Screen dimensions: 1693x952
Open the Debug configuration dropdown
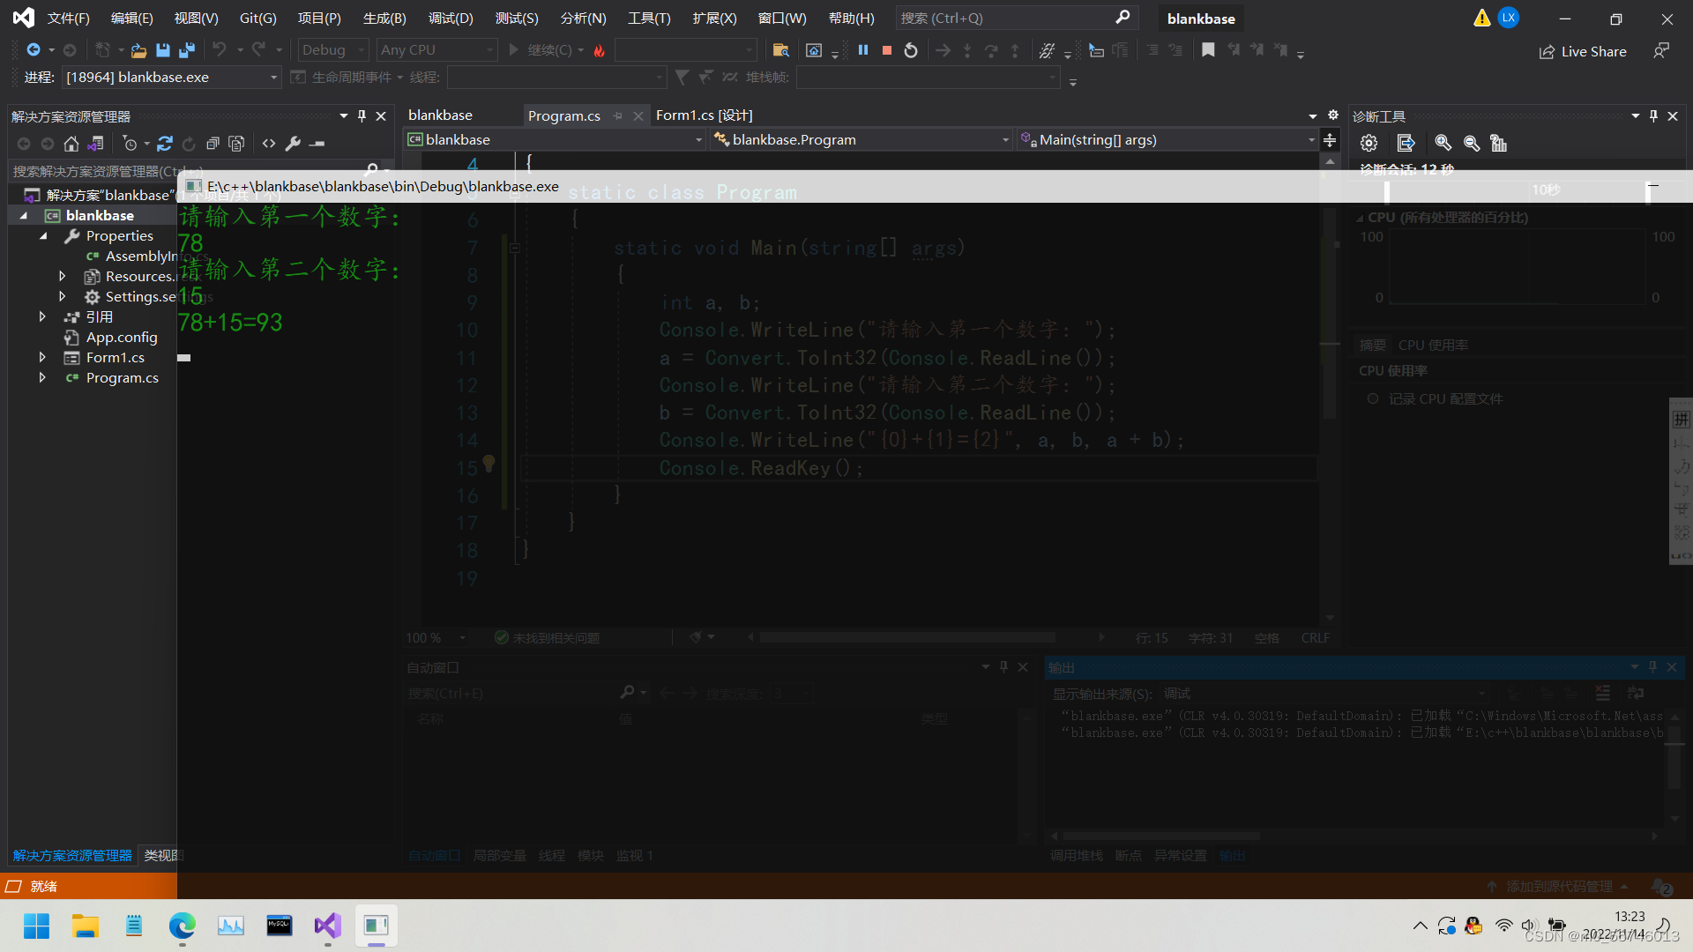[332, 49]
